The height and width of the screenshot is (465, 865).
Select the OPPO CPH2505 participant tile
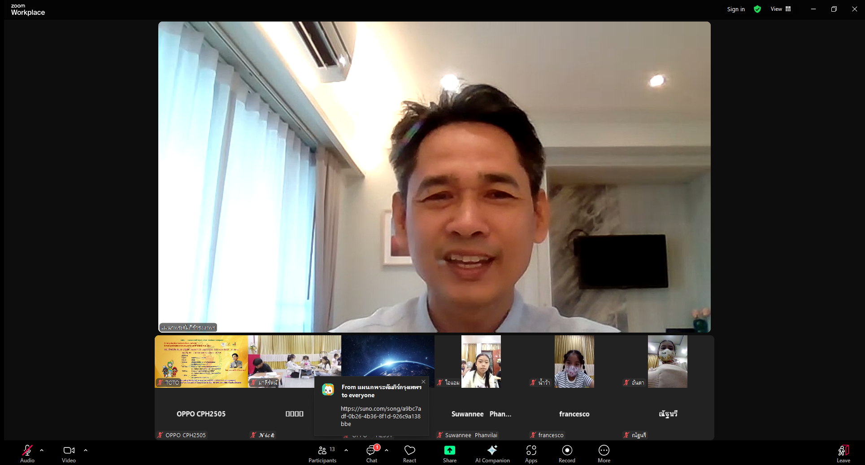pyautogui.click(x=201, y=414)
